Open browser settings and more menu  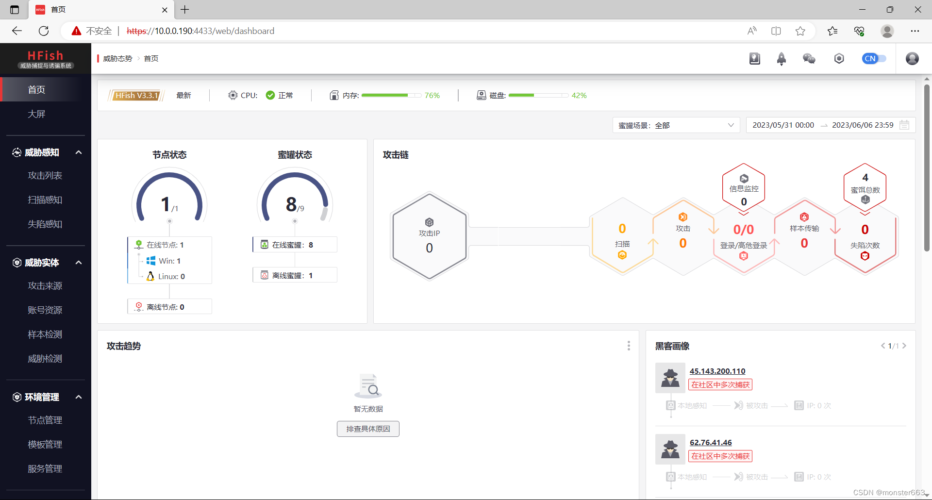[x=915, y=31]
